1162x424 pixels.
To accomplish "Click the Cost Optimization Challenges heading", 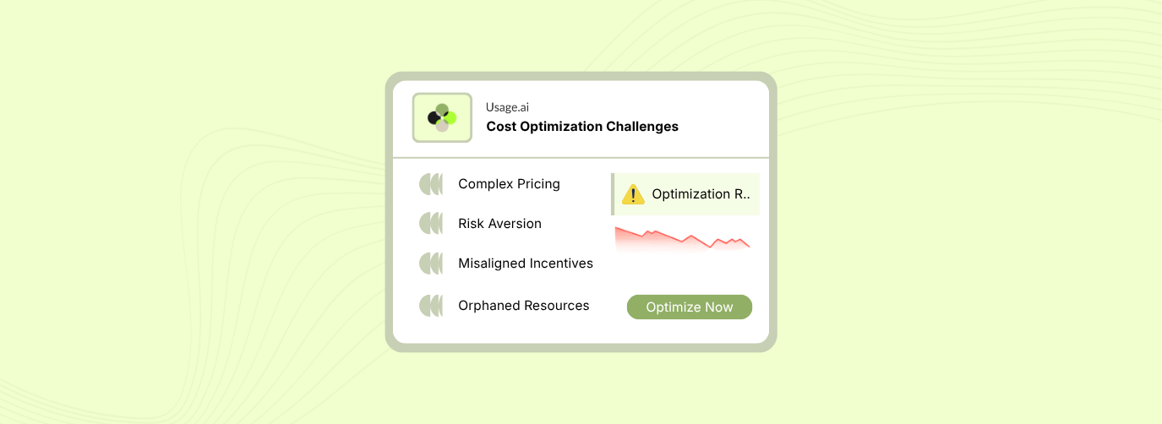I will click(582, 127).
